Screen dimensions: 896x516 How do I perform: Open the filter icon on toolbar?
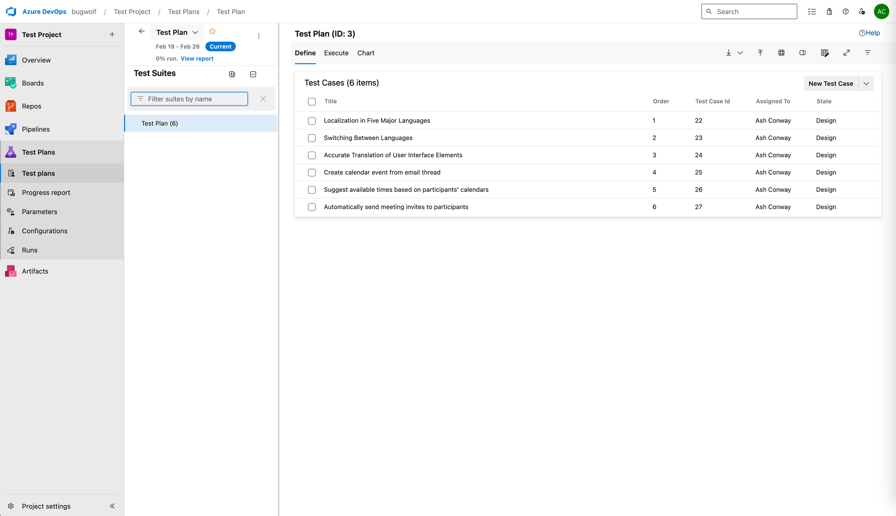point(867,52)
